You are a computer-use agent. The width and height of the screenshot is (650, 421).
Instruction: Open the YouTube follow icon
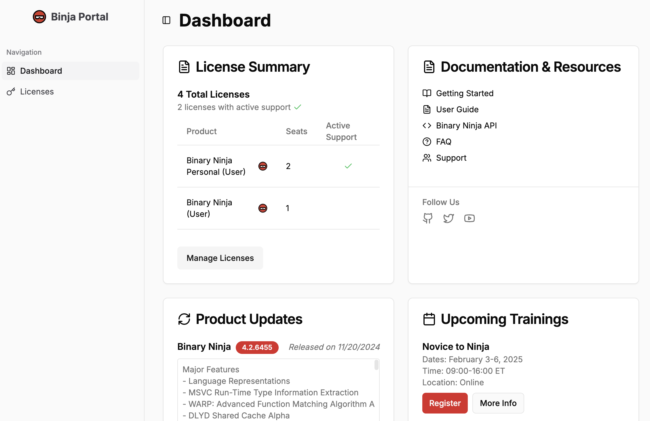[469, 218]
